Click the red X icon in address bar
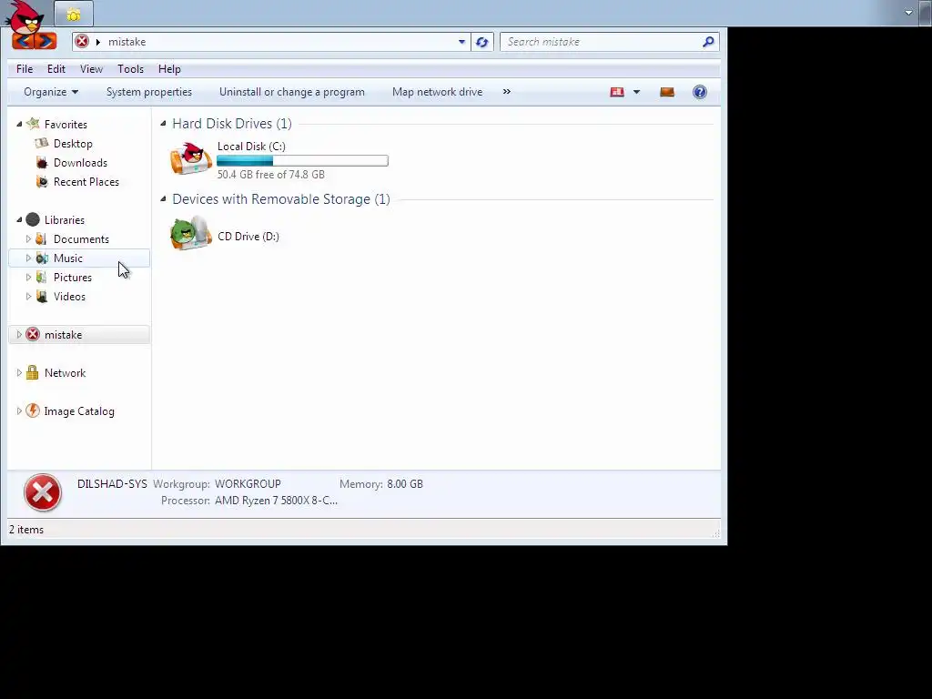This screenshot has width=932, height=699. (82, 41)
